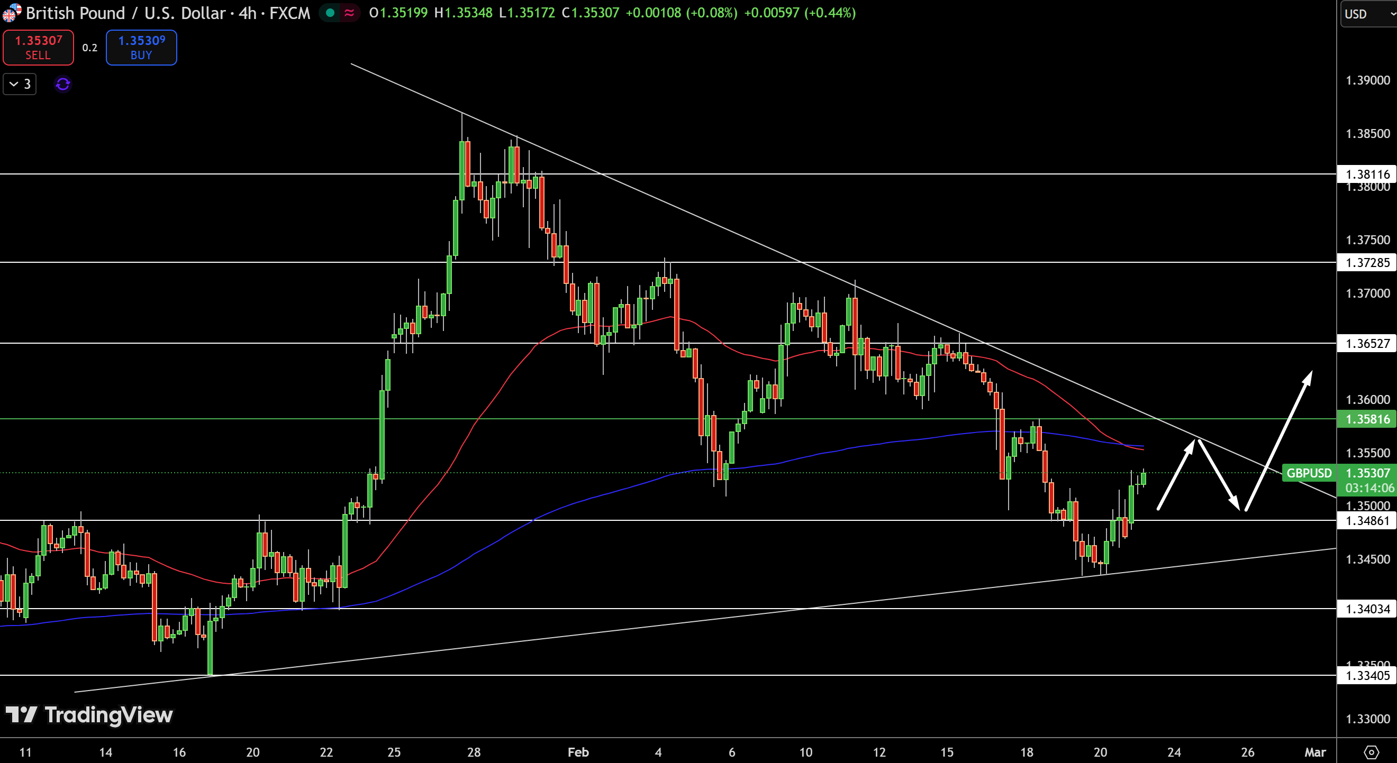This screenshot has width=1397, height=763.
Task: Click the low price L1.35172 value
Action: point(527,13)
